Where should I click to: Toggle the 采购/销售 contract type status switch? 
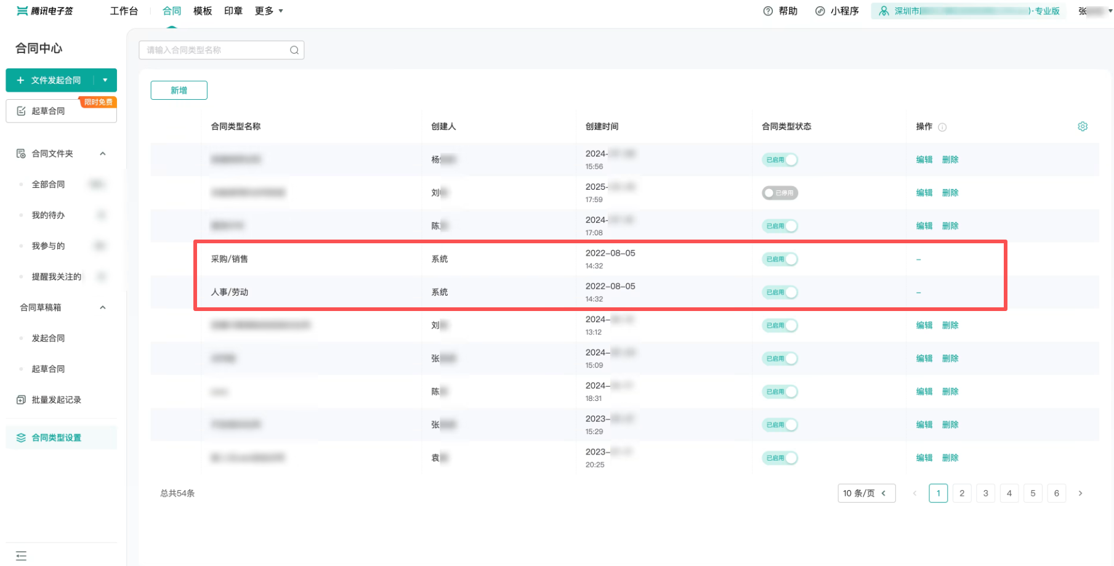780,259
